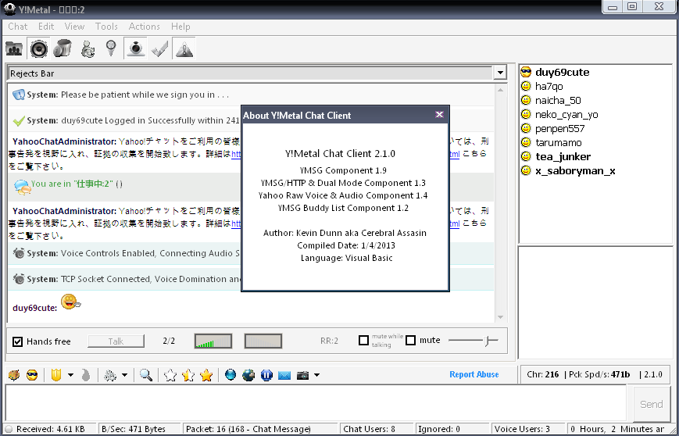Toggle the warning triangle toolbar icon
This screenshot has height=436, width=679.
click(184, 48)
